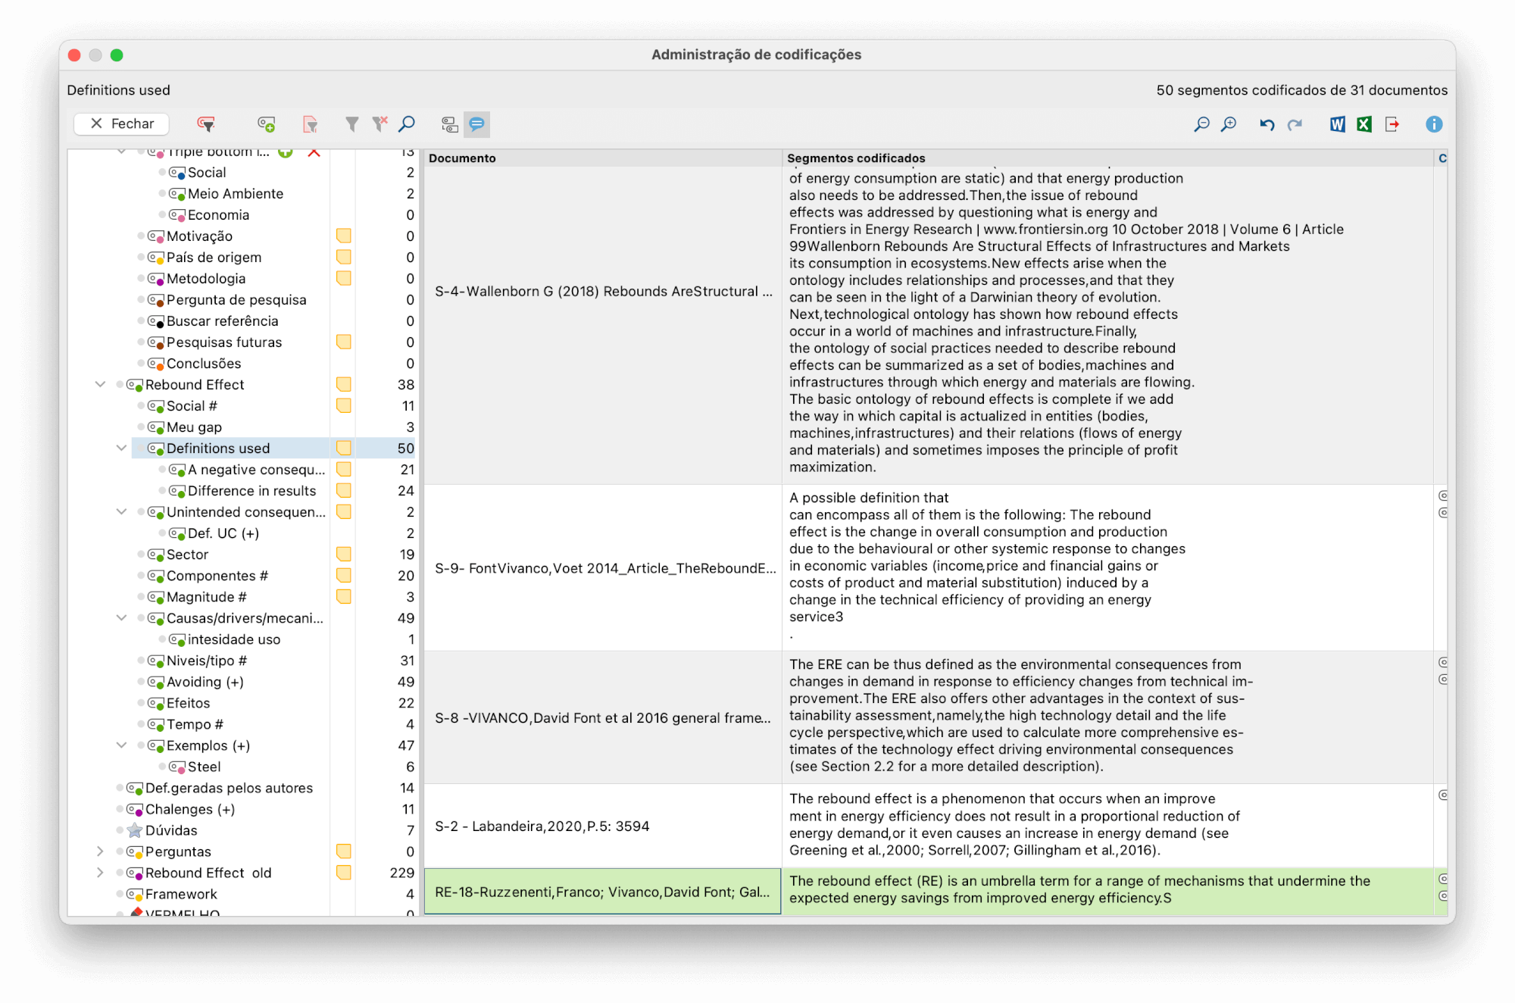The image size is (1515, 1003).
Task: Collapse the Causas/drivers/mecani... code
Action: [121, 617]
